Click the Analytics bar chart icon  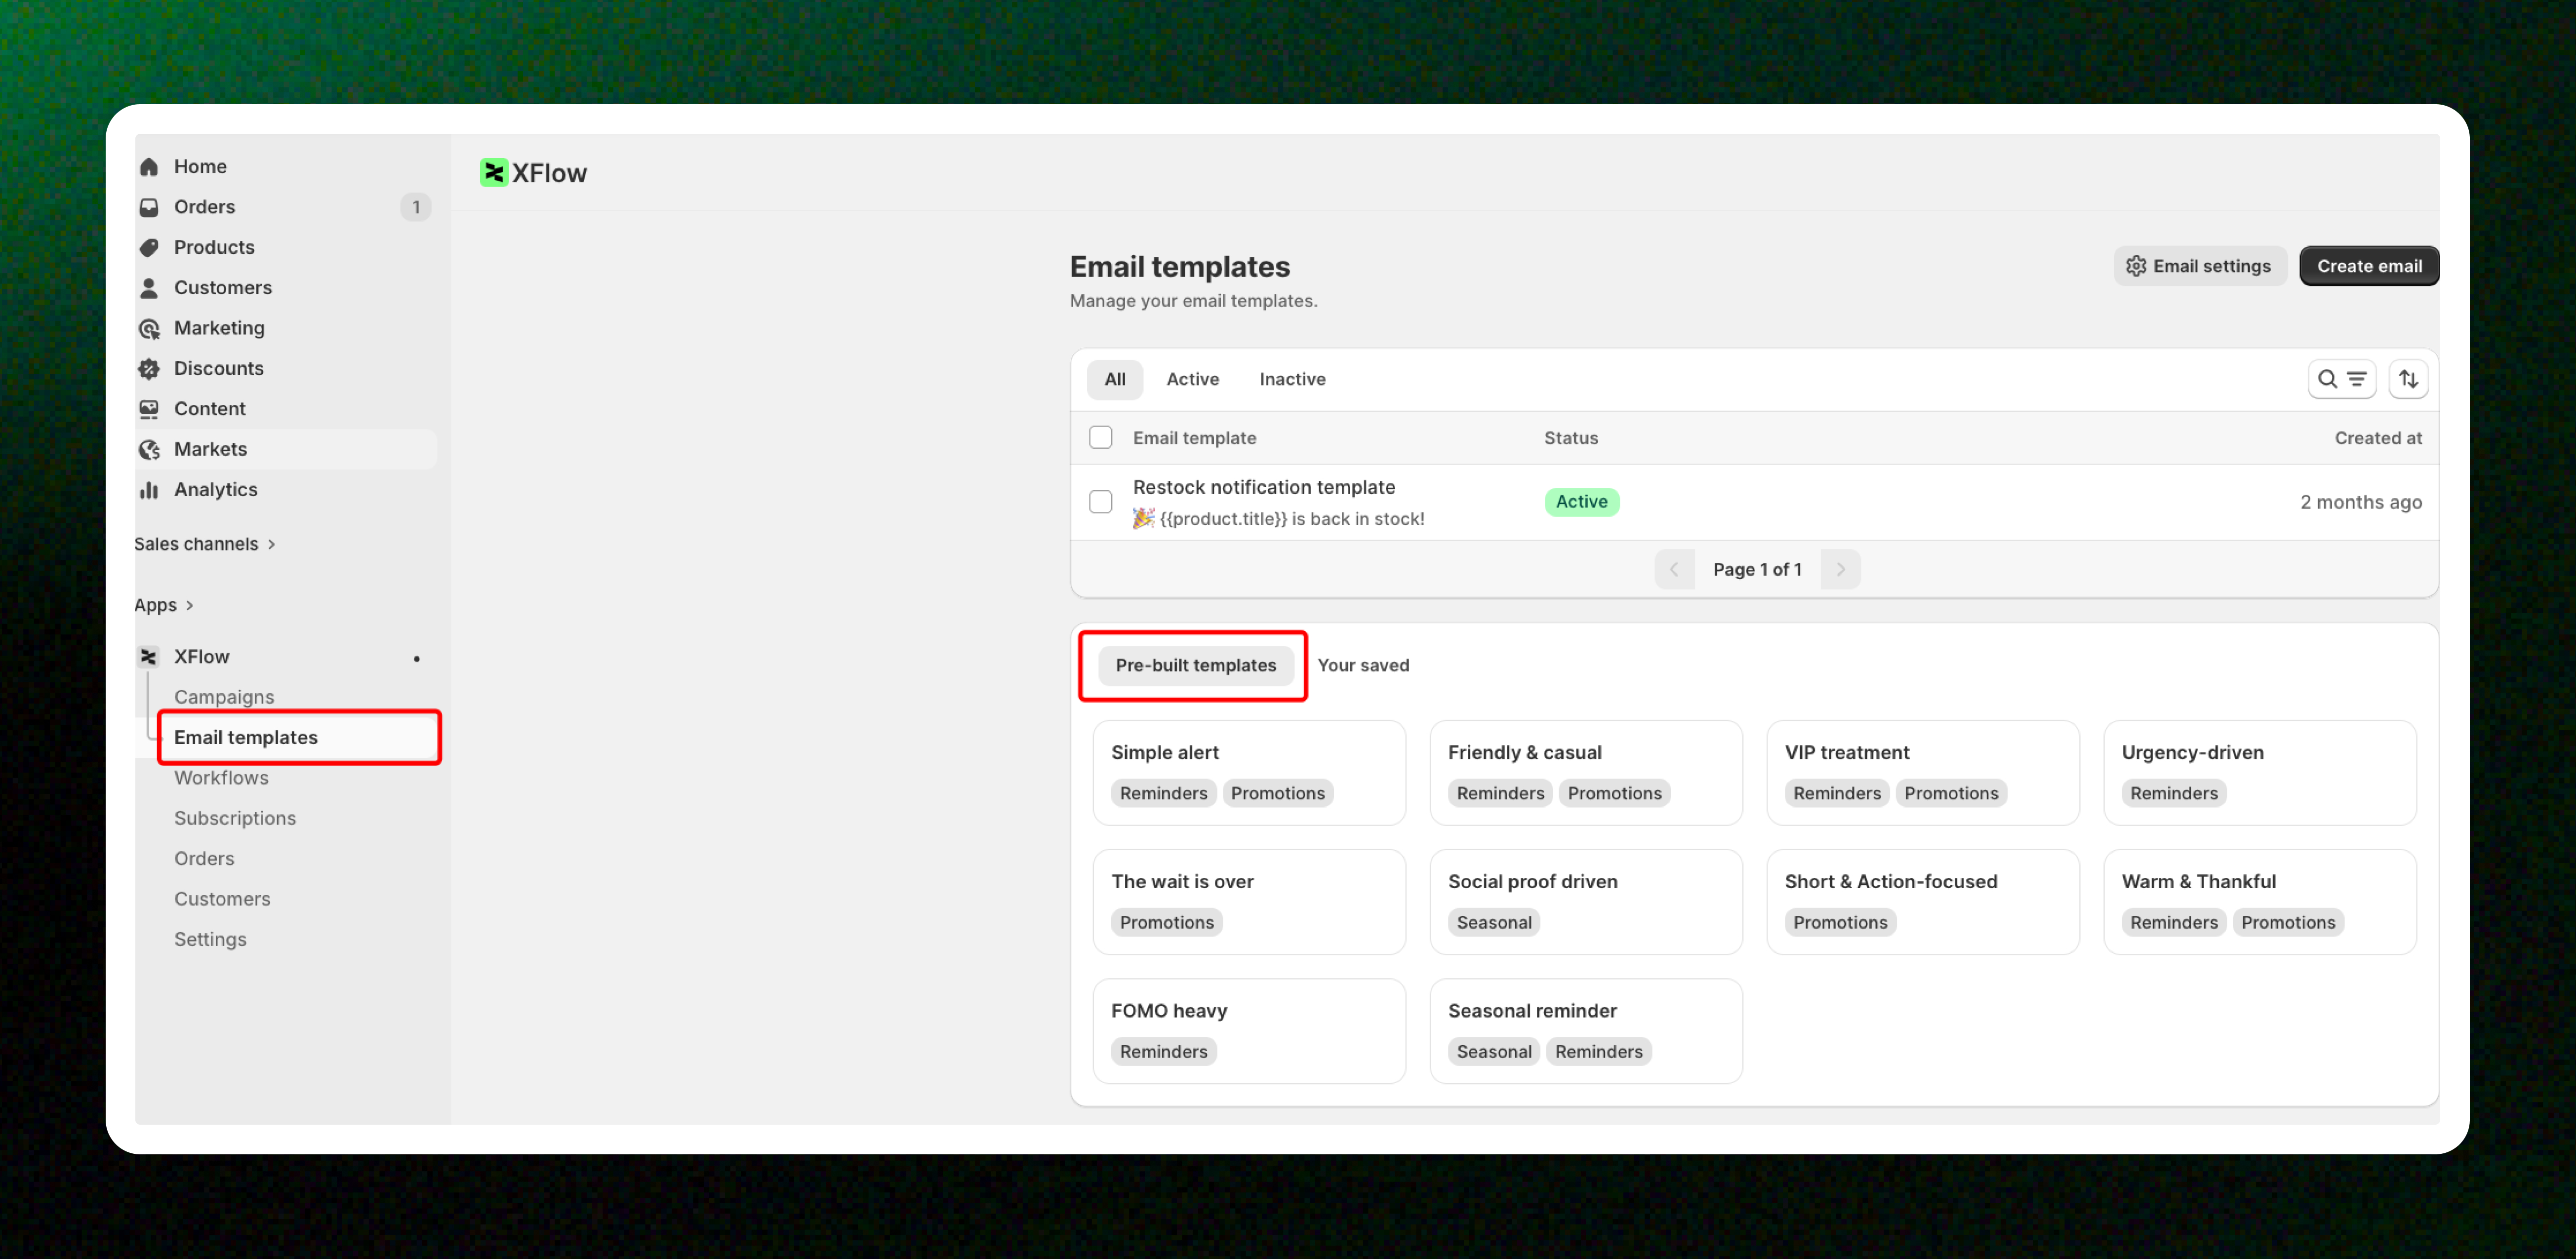coord(149,489)
